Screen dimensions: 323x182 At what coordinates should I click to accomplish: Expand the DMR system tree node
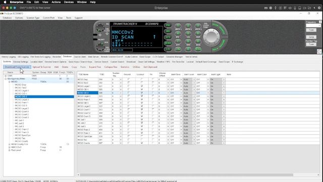(6, 76)
